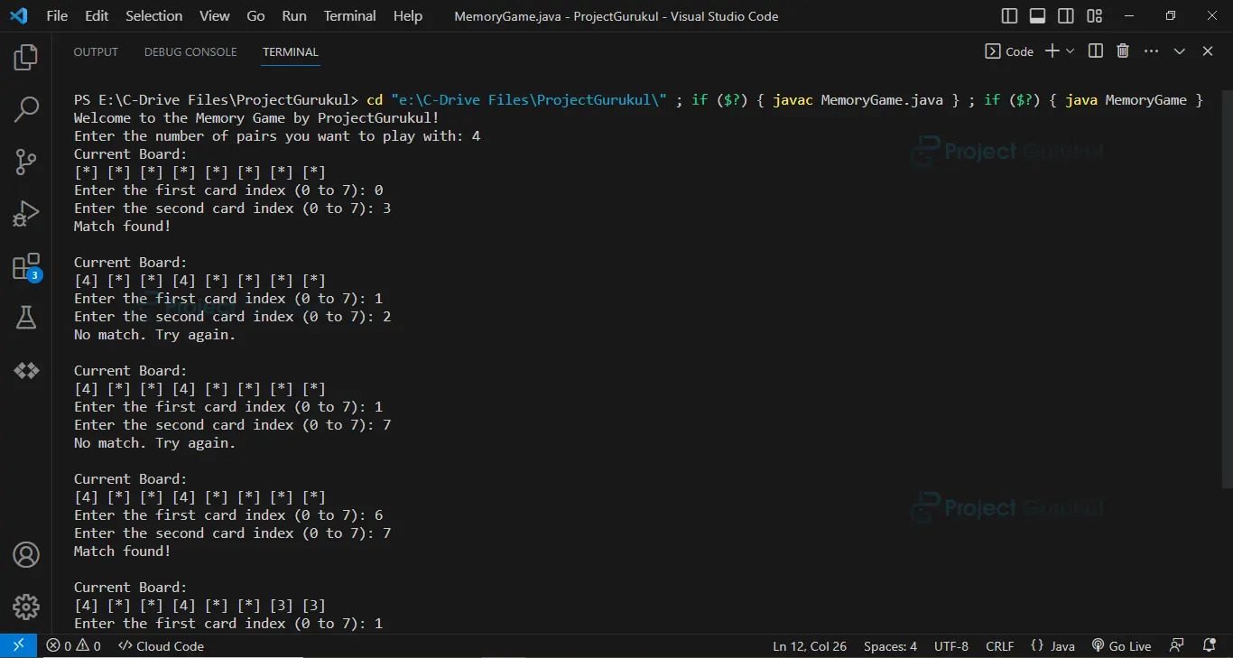Open Customize Layout icon in title bar

coord(1095,16)
